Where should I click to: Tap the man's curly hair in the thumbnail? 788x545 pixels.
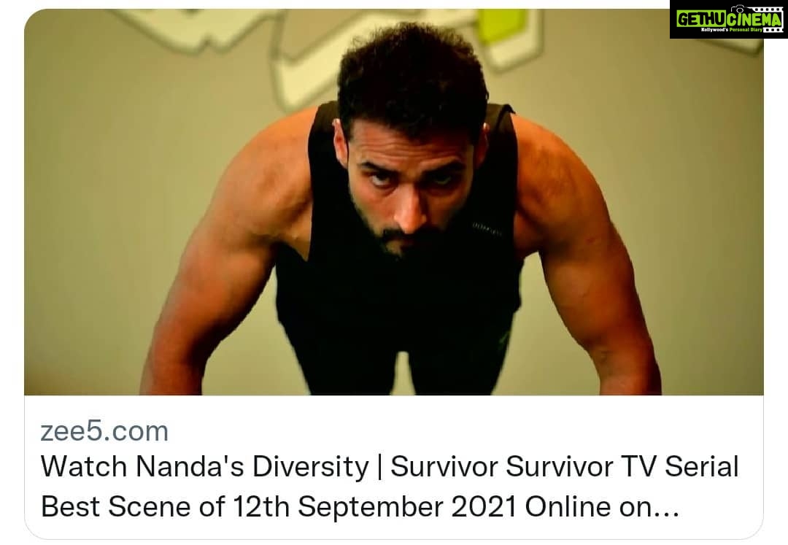click(x=412, y=75)
